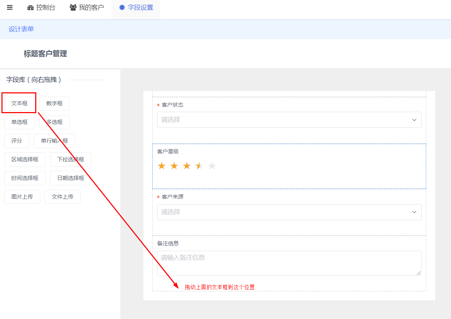Screen dimensions: 451x319
Task: Select the 字段设置 tab
Action: [x=136, y=8]
